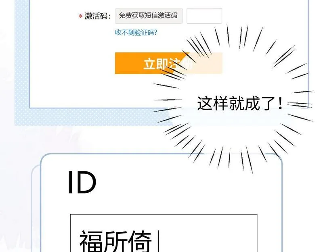Screen dimensions: 323x252
Task: Click the 免费获取短信激活码 button
Action: coord(149,16)
